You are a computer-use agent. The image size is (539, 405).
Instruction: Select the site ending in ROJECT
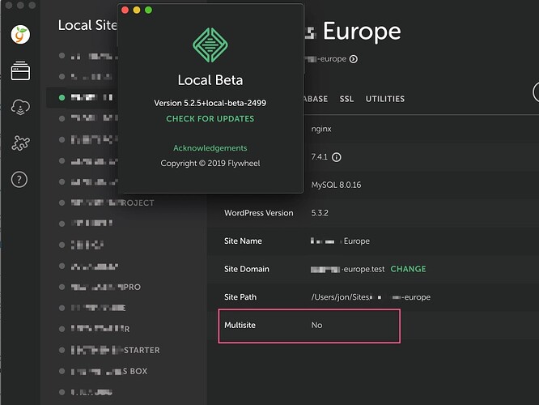coord(107,202)
